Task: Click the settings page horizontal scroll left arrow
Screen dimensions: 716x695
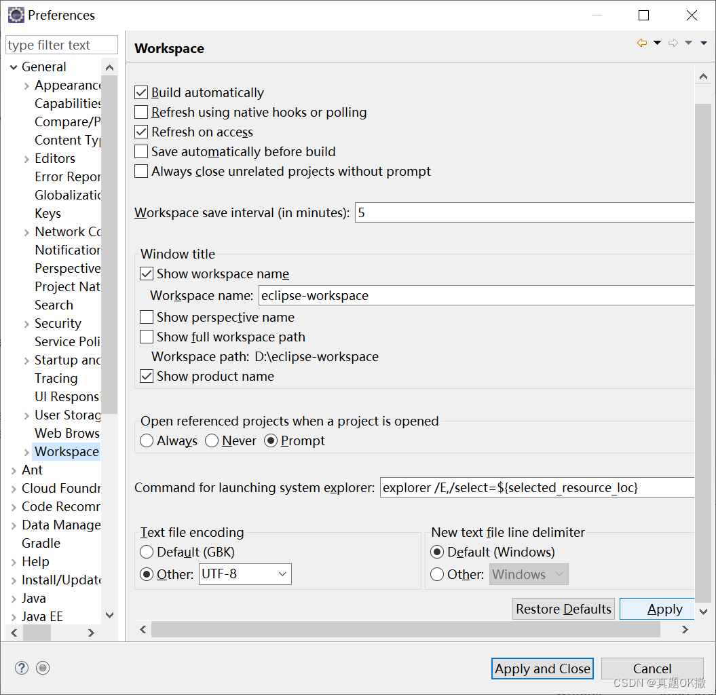Action: pyautogui.click(x=143, y=630)
